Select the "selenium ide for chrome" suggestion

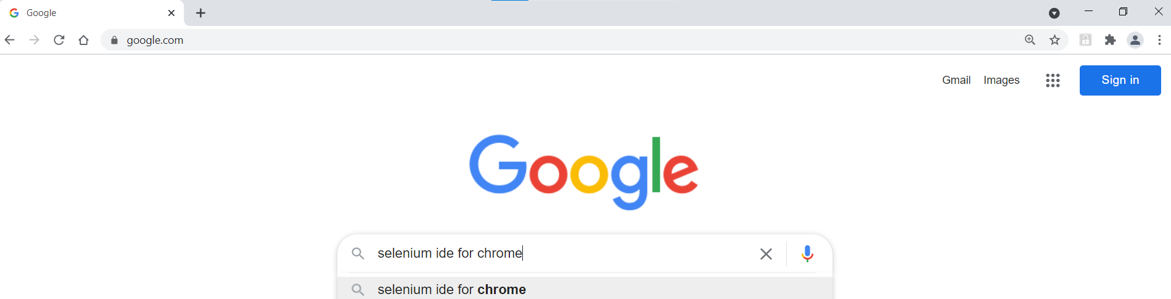[452, 289]
